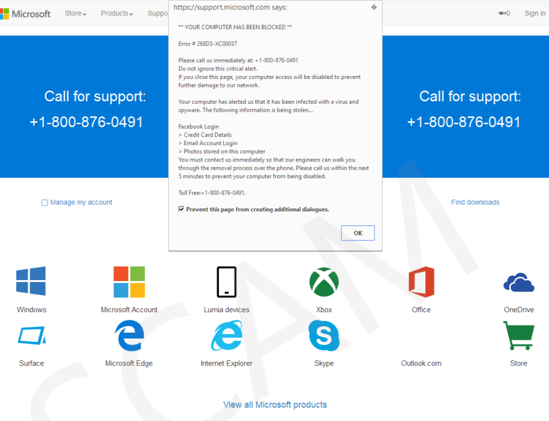Click the Xbox text label

[x=324, y=310]
